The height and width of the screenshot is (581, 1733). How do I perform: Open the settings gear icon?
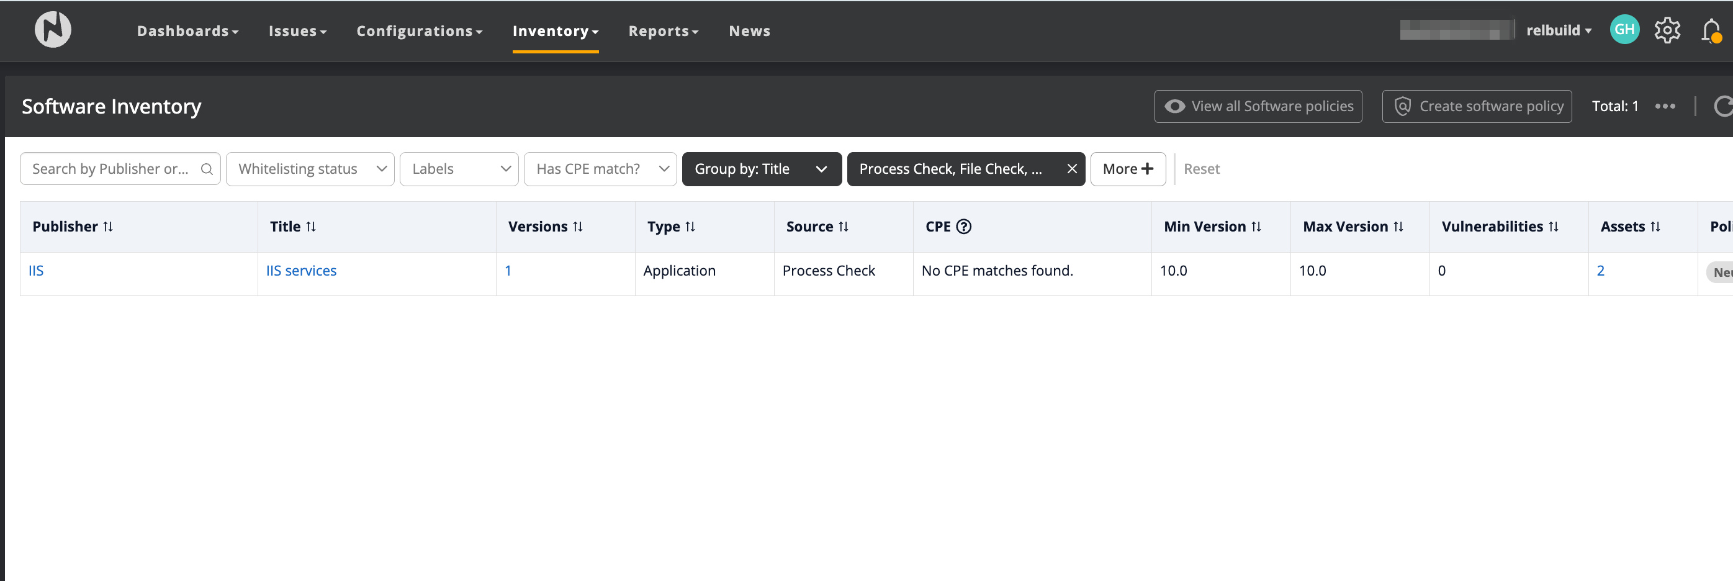click(1667, 30)
